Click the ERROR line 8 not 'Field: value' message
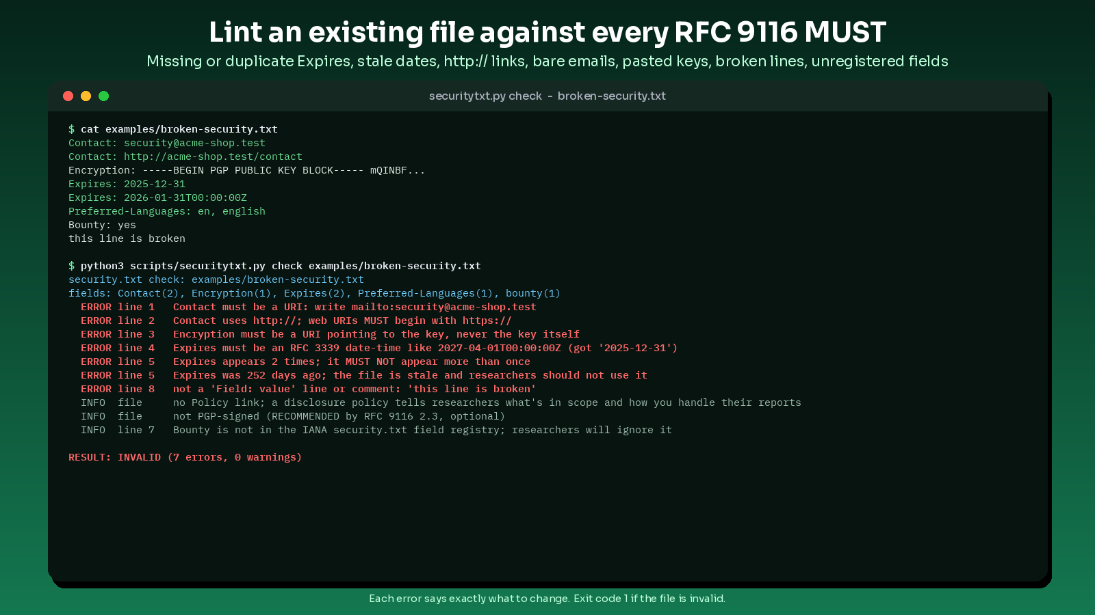 coord(309,389)
